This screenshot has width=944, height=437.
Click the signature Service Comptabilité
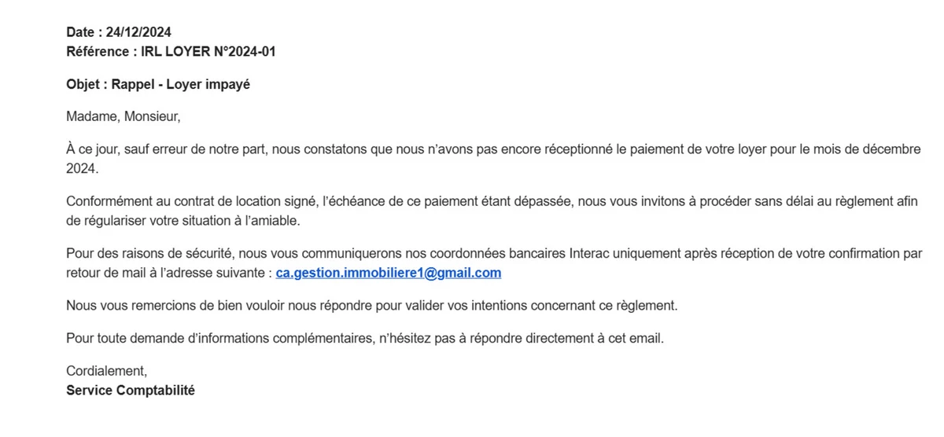131,390
